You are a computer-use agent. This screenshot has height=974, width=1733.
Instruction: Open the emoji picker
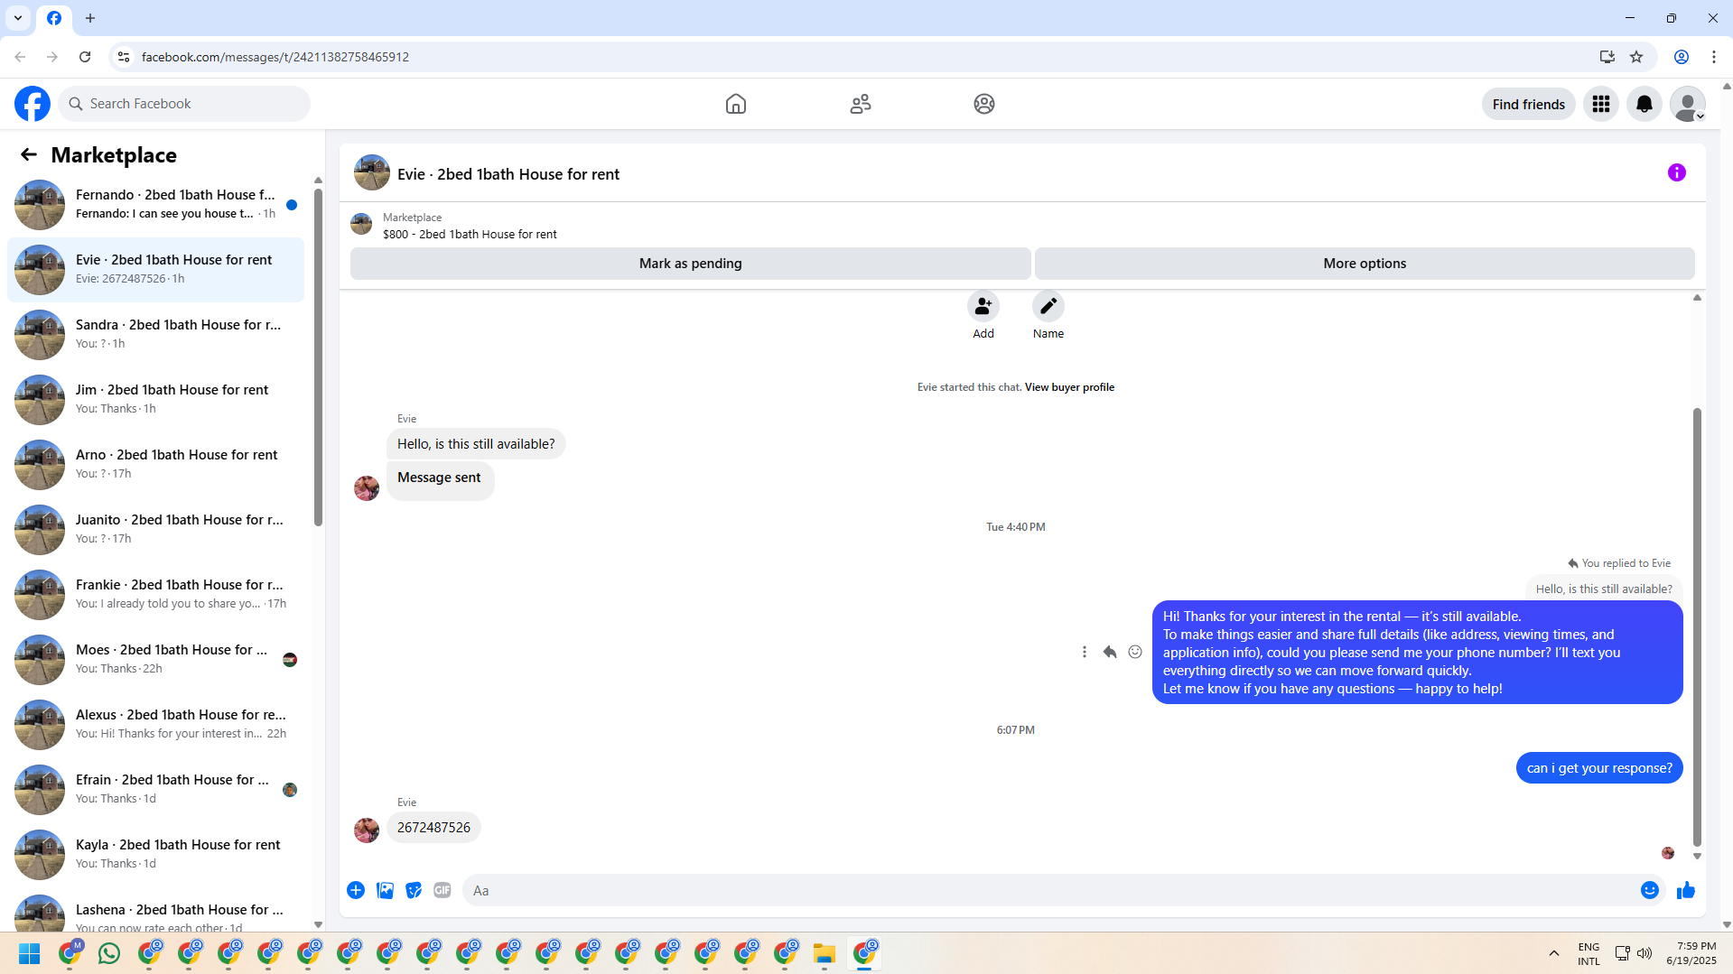(1650, 890)
